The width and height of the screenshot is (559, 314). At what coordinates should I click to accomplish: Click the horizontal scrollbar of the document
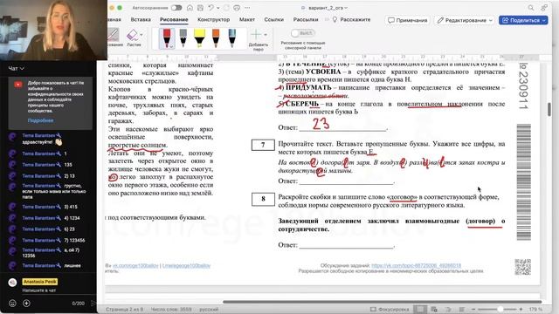click(x=382, y=302)
